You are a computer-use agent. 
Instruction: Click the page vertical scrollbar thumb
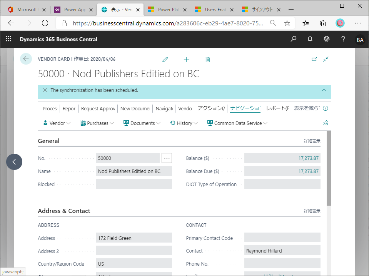tap(329, 168)
